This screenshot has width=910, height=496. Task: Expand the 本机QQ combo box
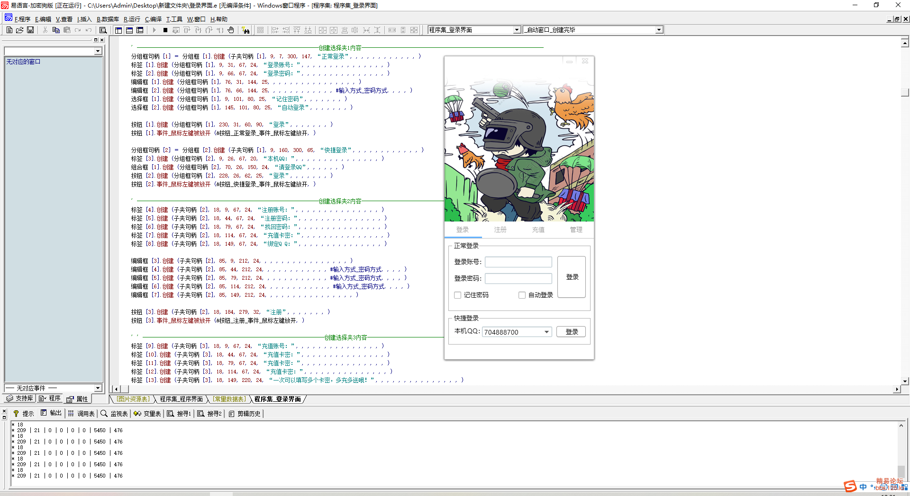(x=546, y=332)
